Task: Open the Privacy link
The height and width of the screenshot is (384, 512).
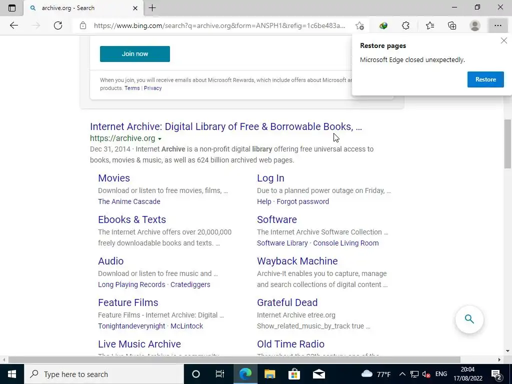Action: pyautogui.click(x=153, y=88)
